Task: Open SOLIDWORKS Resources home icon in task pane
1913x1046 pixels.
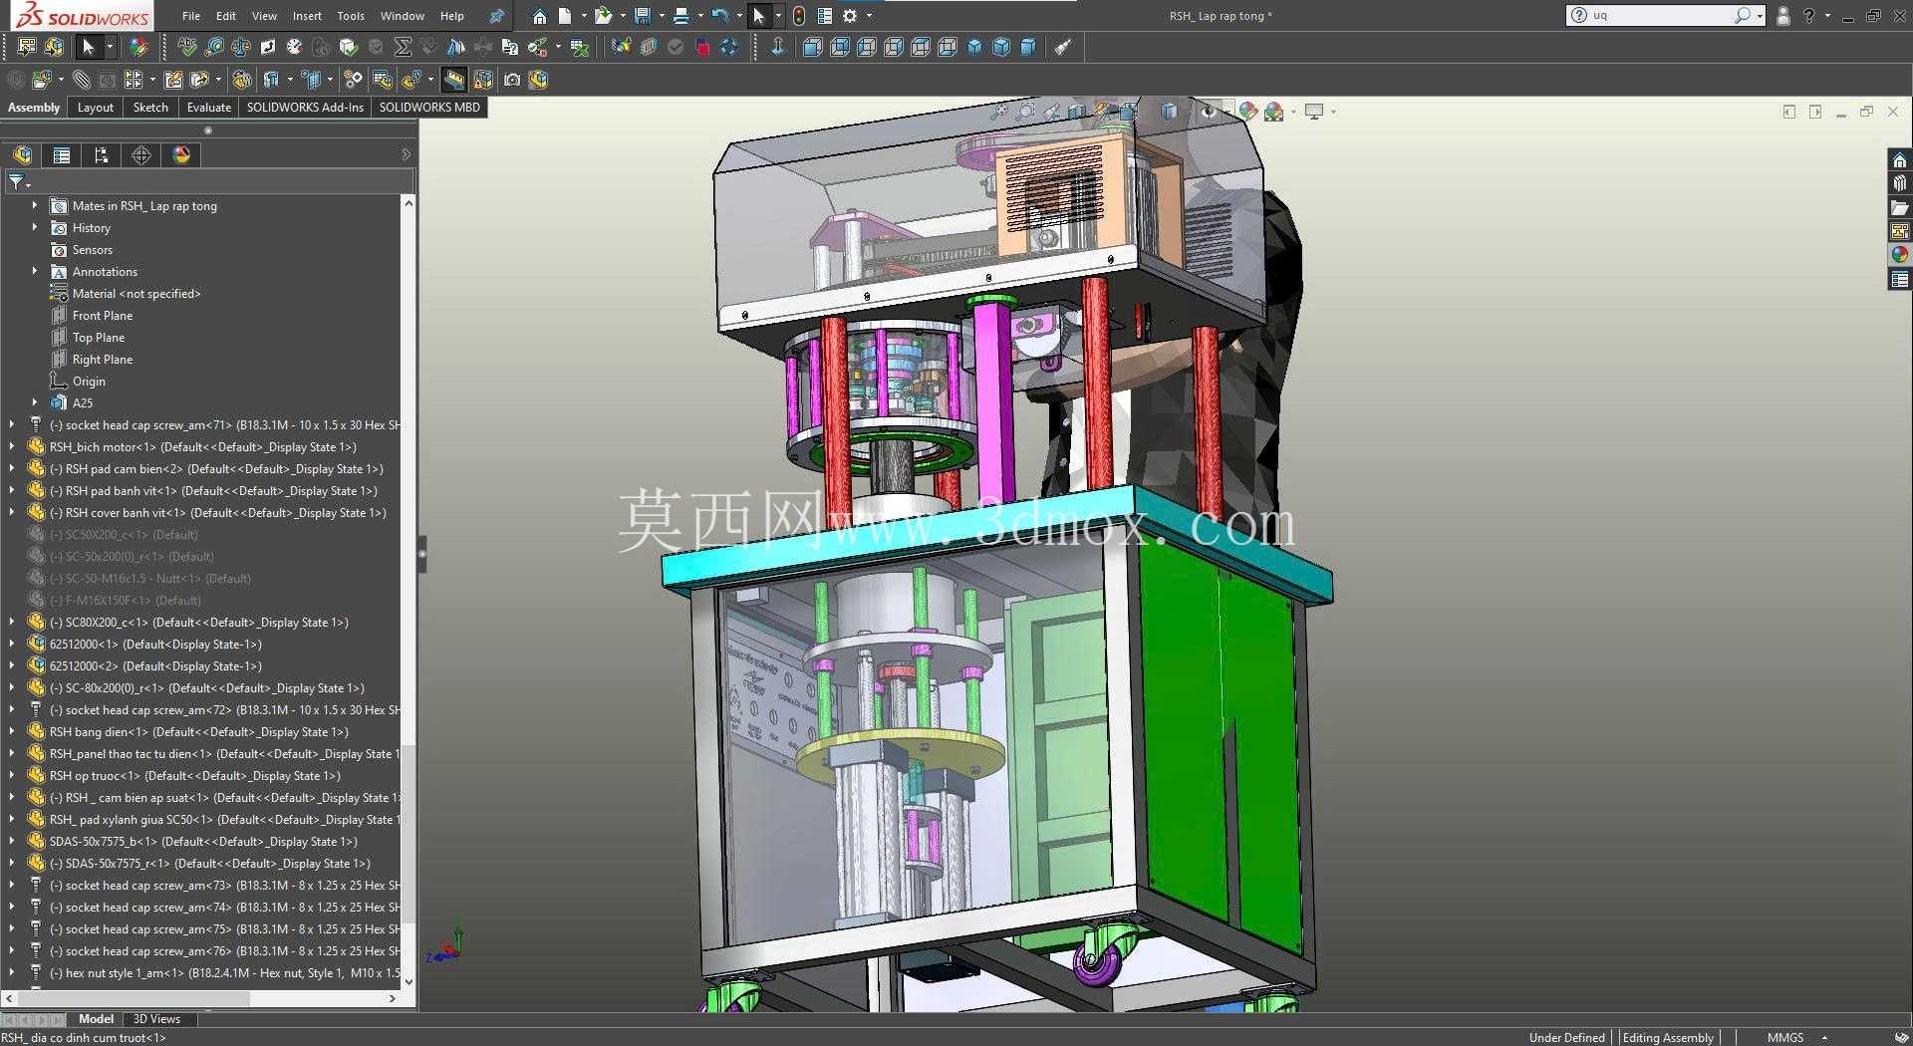Action: pyautogui.click(x=1899, y=160)
